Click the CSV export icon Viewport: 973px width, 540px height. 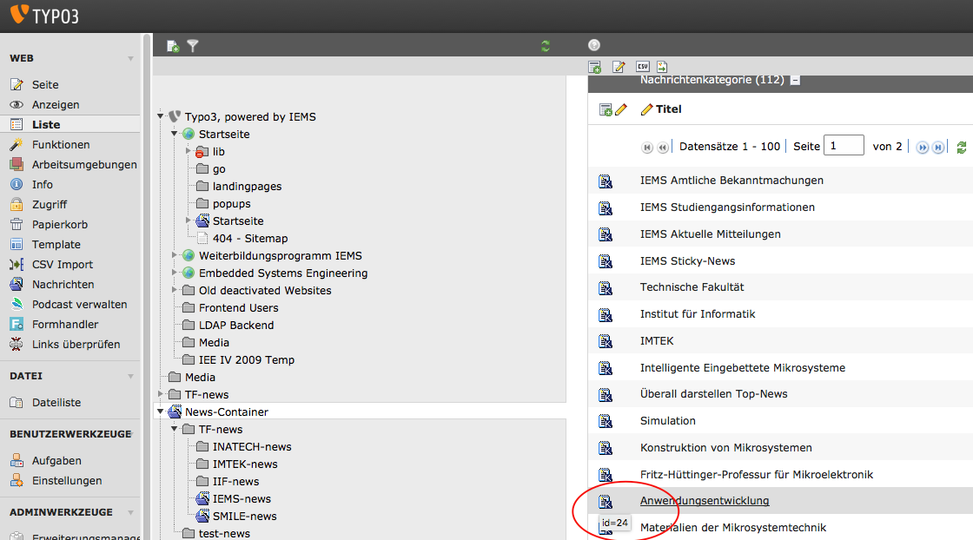[x=643, y=66]
